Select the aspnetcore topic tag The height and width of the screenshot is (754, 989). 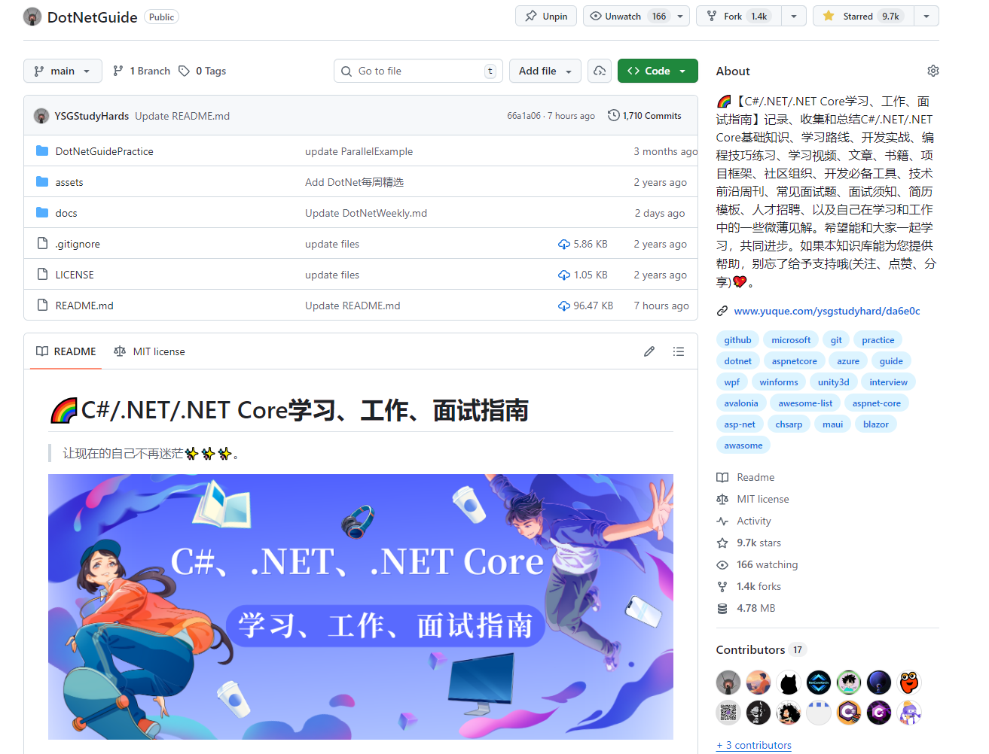(795, 361)
